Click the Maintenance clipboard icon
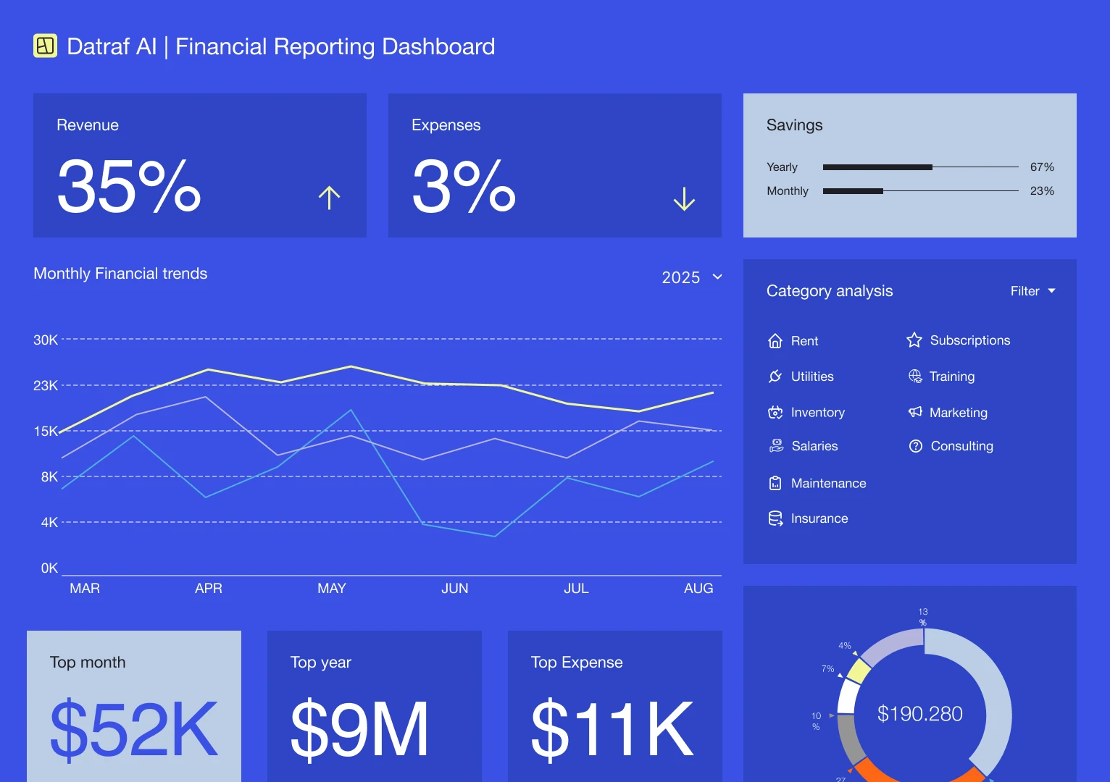This screenshot has height=782, width=1110. point(775,483)
